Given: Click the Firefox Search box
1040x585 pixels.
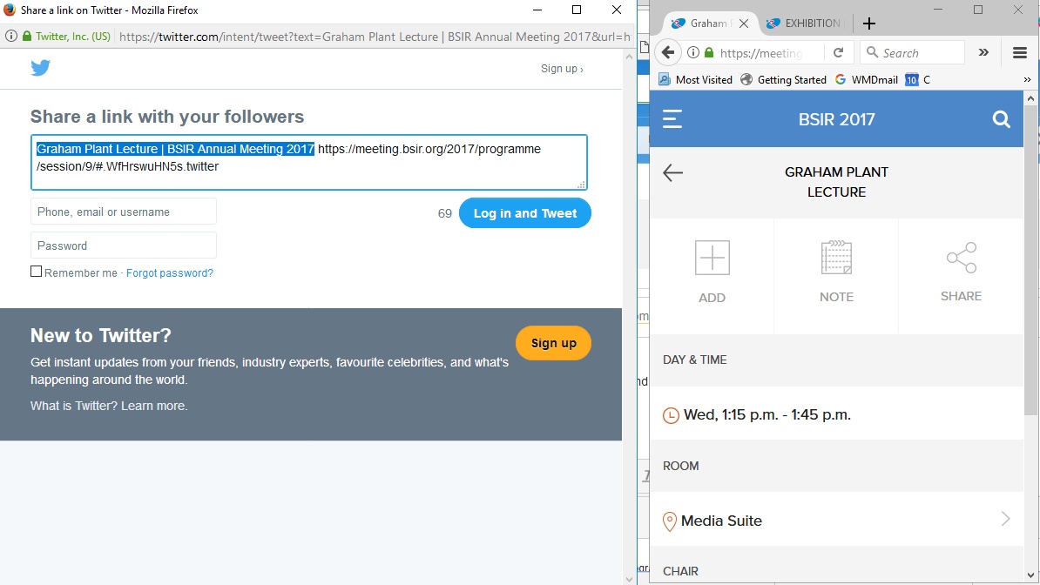Looking at the screenshot, I should pyautogui.click(x=912, y=52).
